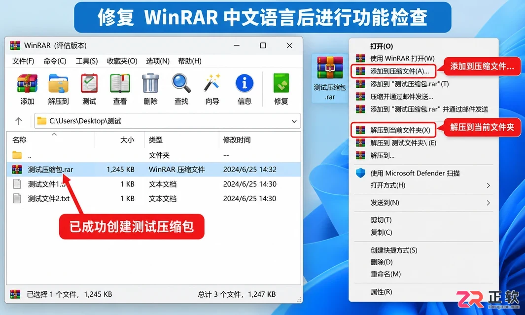Expand the 发送到(N) submenu arrow
The width and height of the screenshot is (525, 315).
click(x=488, y=203)
